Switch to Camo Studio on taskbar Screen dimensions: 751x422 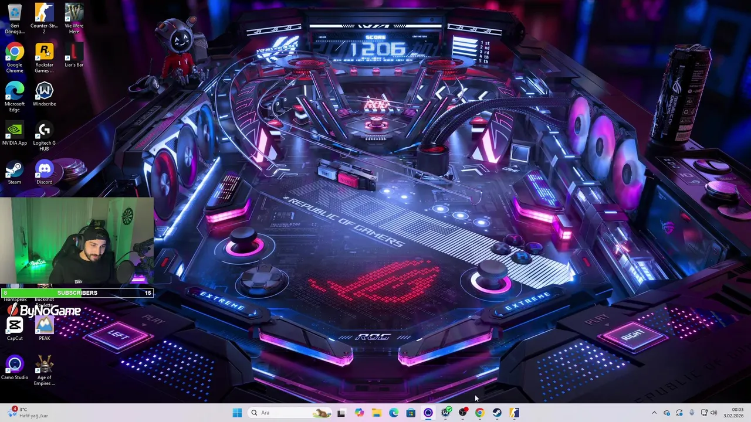pos(428,413)
